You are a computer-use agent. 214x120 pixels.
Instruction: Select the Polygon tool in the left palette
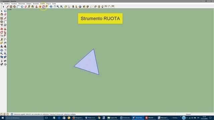[x=2, y=25]
